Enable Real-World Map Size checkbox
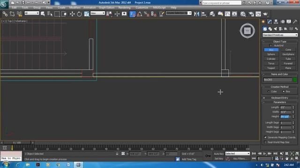The height and width of the screenshot is (168, 300). [x=265, y=142]
